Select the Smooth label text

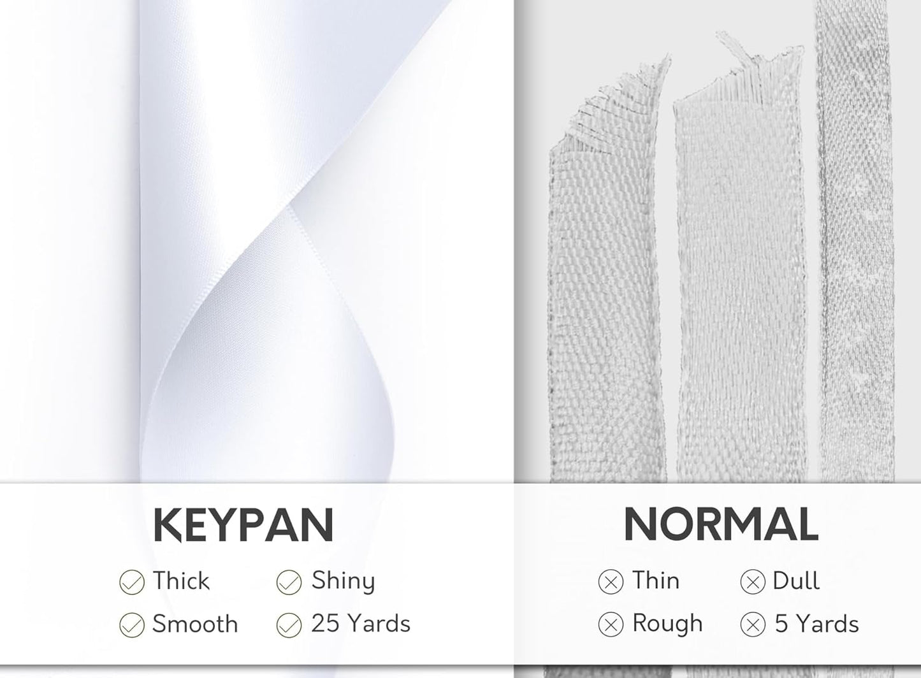195,624
